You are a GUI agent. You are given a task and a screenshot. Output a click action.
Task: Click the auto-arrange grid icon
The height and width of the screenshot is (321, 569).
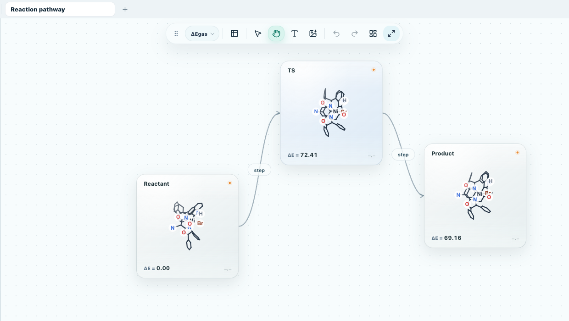(373, 33)
